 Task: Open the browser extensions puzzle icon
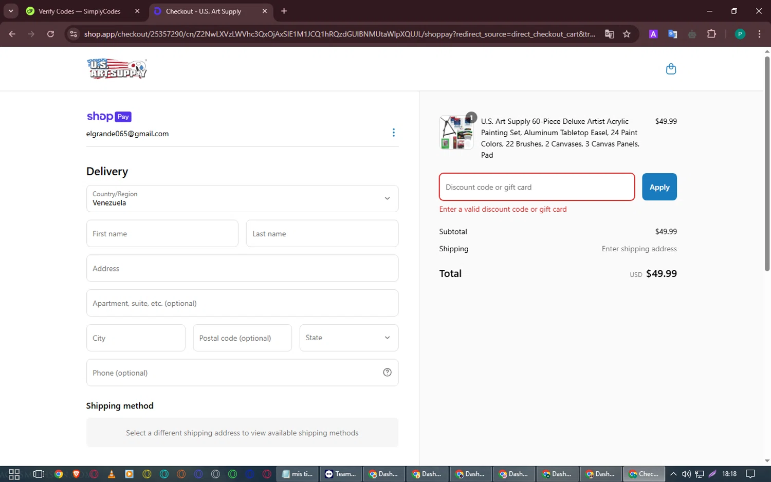pyautogui.click(x=711, y=34)
